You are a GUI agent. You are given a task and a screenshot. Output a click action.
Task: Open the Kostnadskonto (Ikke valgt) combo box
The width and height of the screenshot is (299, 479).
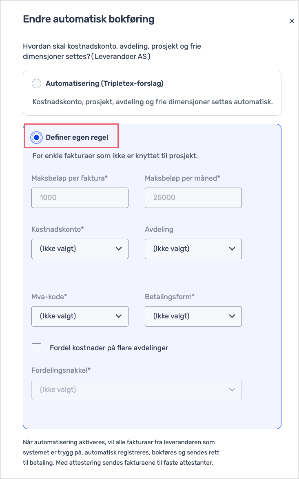73,248
